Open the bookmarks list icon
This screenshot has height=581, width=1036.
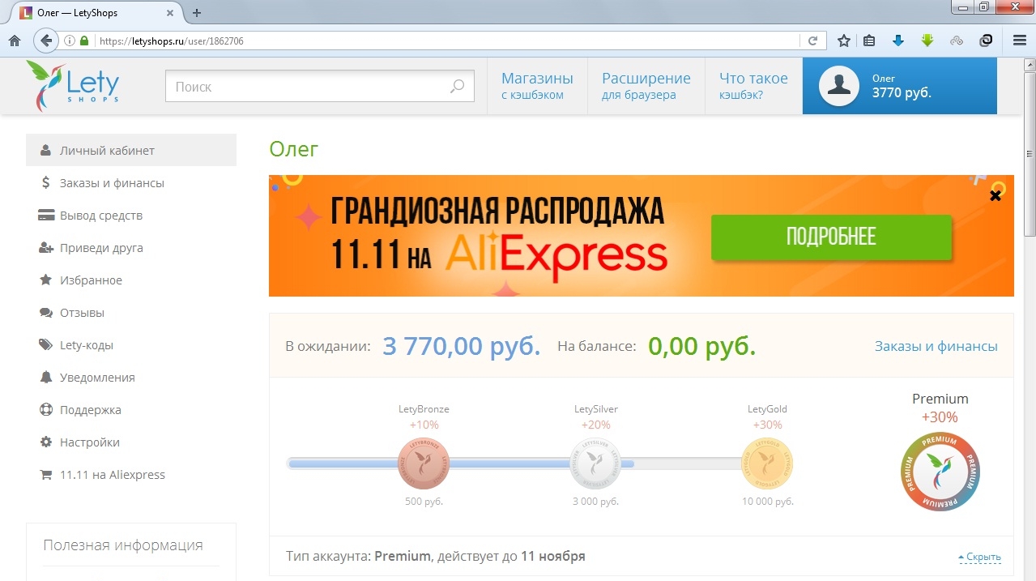click(x=869, y=41)
